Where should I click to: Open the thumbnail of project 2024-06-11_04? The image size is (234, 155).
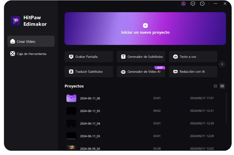point(71,123)
